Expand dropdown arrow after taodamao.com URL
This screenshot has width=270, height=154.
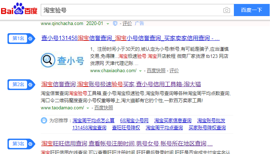click(x=88, y=108)
